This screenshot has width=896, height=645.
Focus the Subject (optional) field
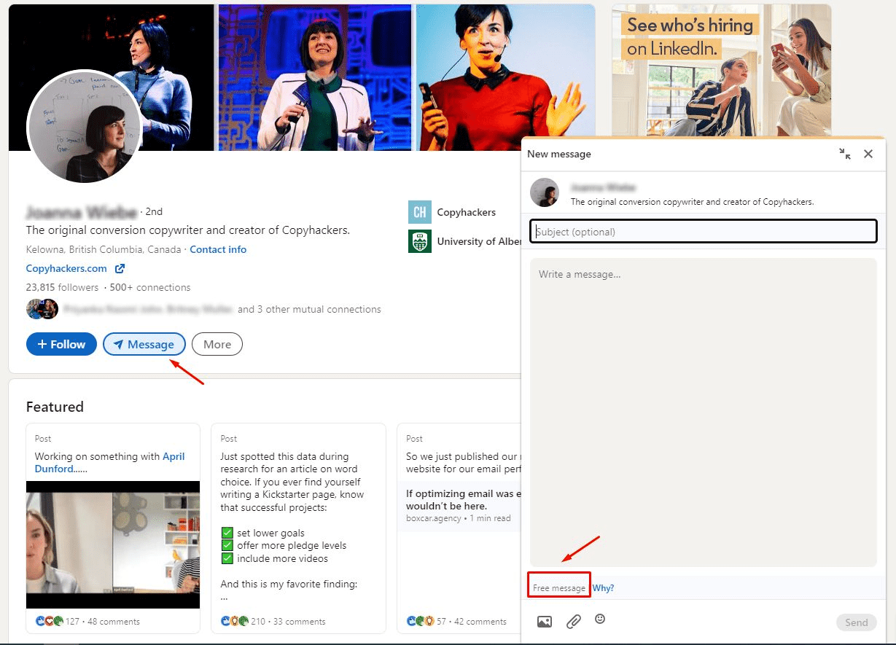703,232
